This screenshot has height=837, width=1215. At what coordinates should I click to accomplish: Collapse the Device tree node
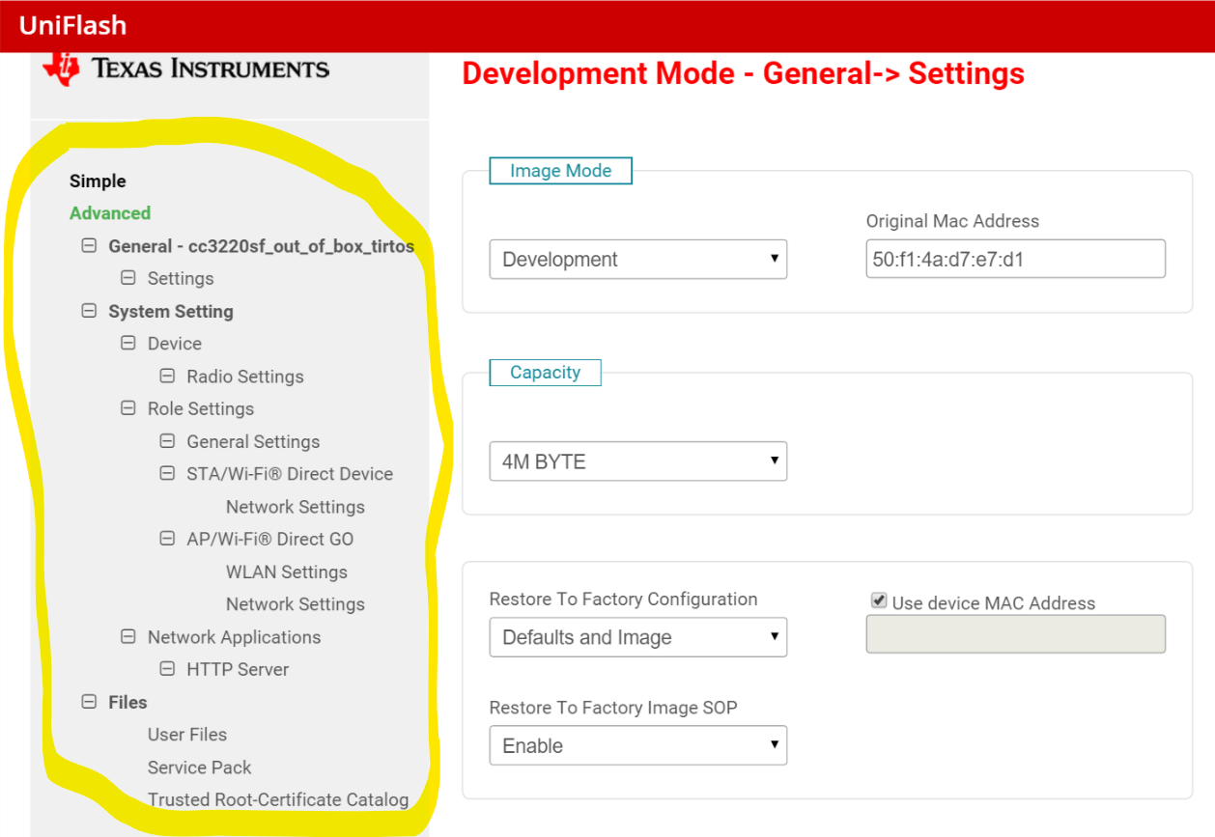(127, 343)
